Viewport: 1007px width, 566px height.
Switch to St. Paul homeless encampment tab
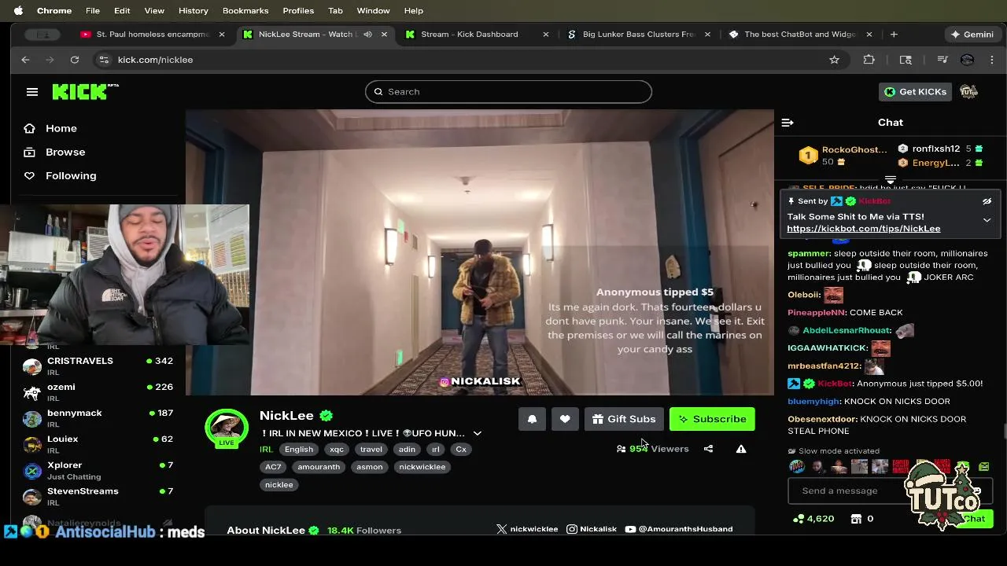point(153,35)
